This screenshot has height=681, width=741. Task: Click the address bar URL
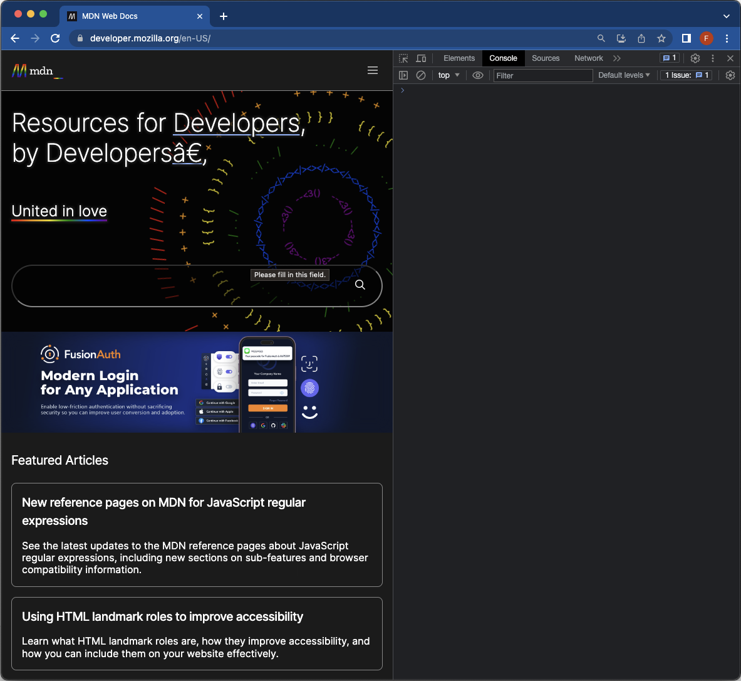point(150,38)
